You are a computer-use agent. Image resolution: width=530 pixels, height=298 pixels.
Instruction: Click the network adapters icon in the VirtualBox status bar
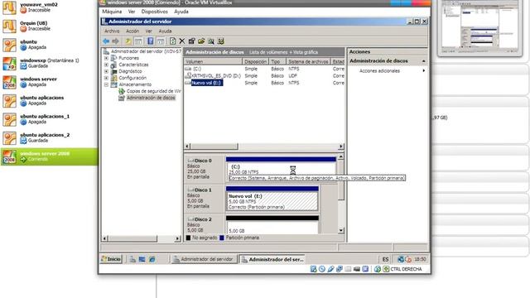point(340,269)
